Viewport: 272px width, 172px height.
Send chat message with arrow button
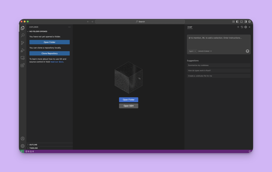point(247,51)
